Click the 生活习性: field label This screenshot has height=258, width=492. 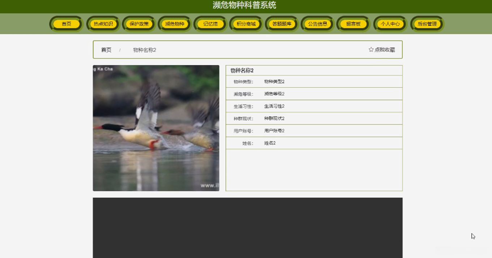pos(243,106)
